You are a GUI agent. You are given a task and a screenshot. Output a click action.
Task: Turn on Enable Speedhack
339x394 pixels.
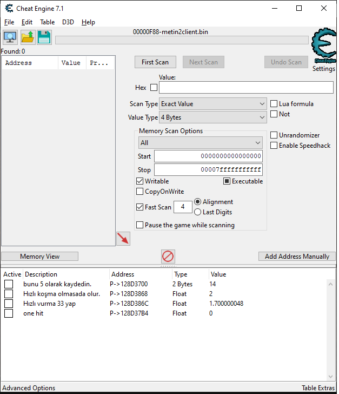[274, 146]
